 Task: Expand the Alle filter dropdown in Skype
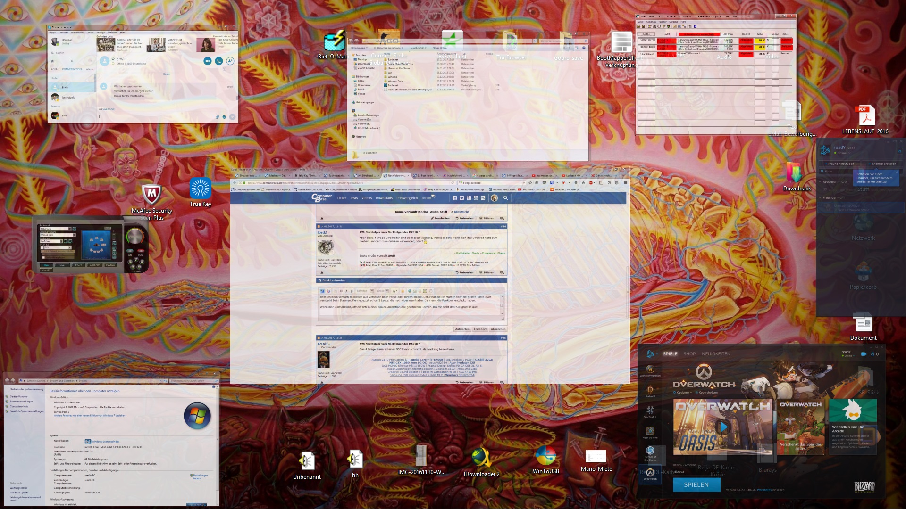tap(89, 69)
